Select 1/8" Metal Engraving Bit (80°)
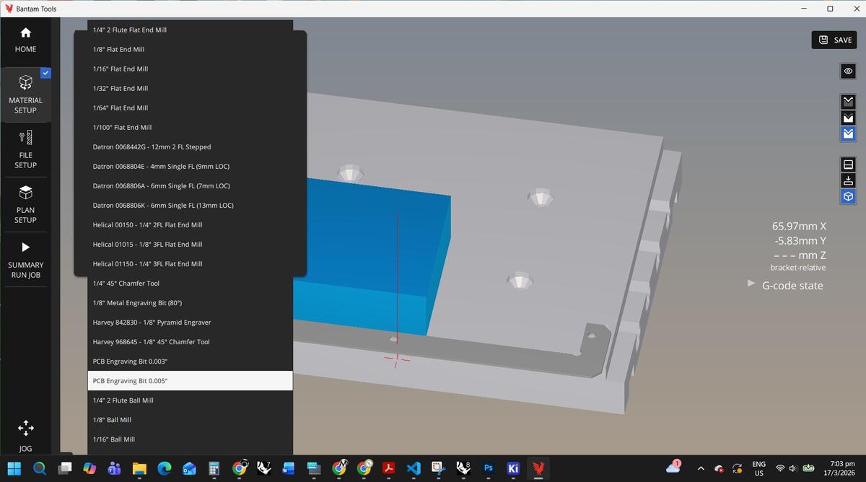 click(x=191, y=302)
